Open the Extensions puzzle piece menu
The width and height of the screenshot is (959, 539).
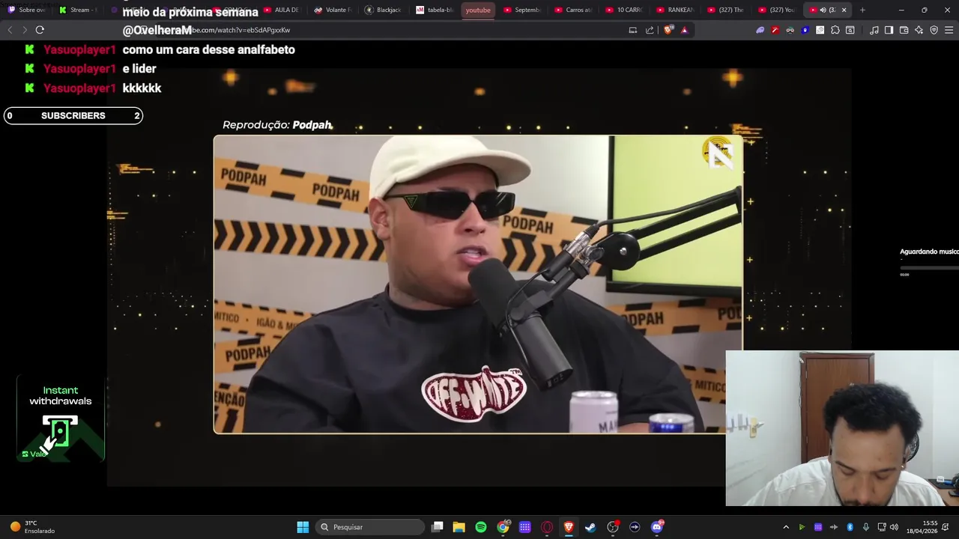pos(835,30)
